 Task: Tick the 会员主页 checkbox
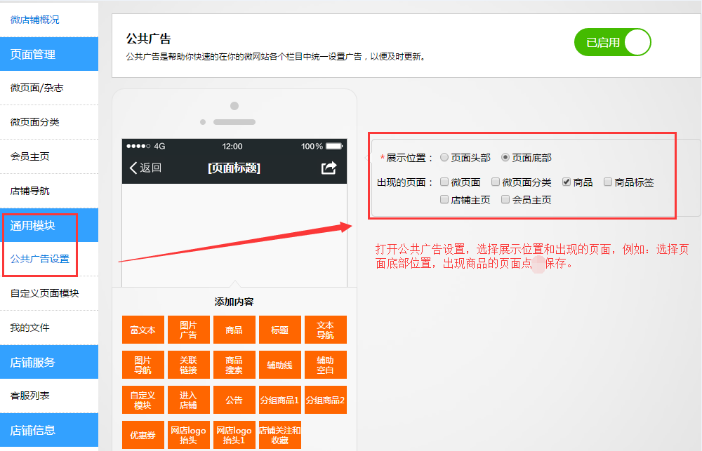coord(505,200)
